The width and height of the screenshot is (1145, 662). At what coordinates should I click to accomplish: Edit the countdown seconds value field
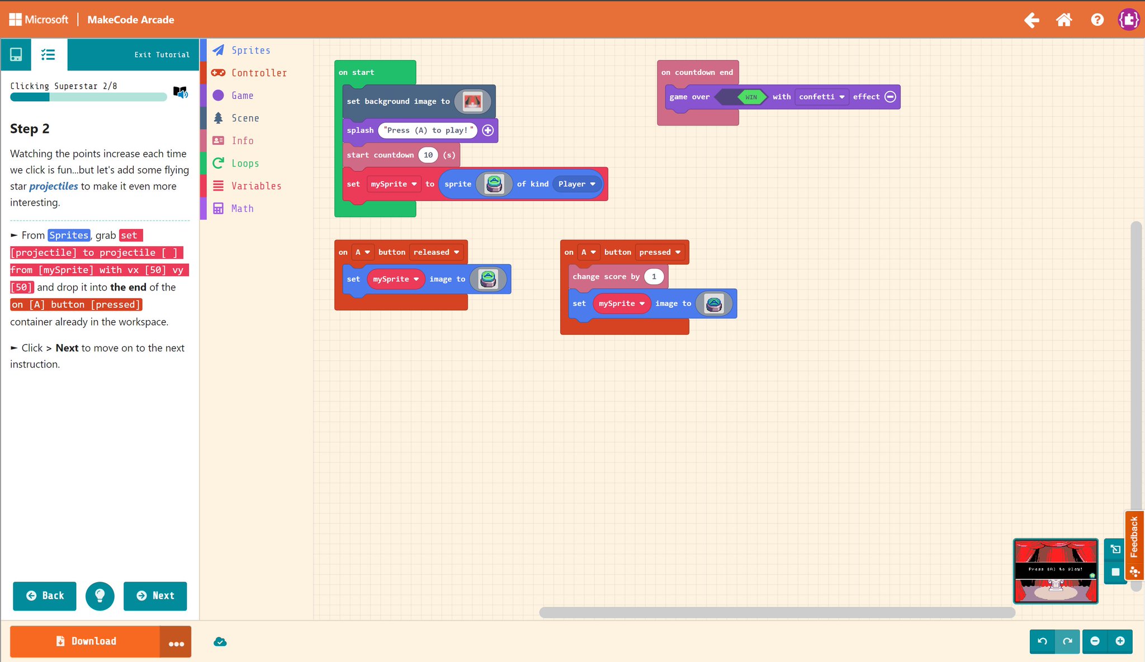[428, 155]
